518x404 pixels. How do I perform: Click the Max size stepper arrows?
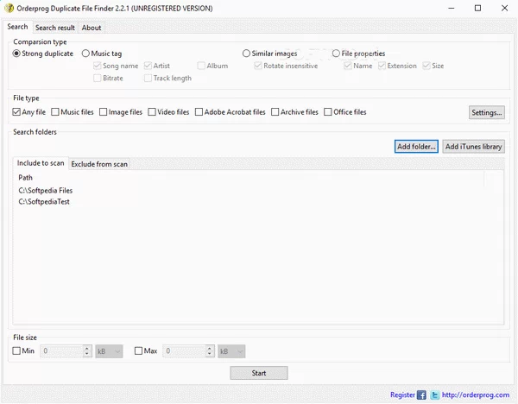coord(210,351)
